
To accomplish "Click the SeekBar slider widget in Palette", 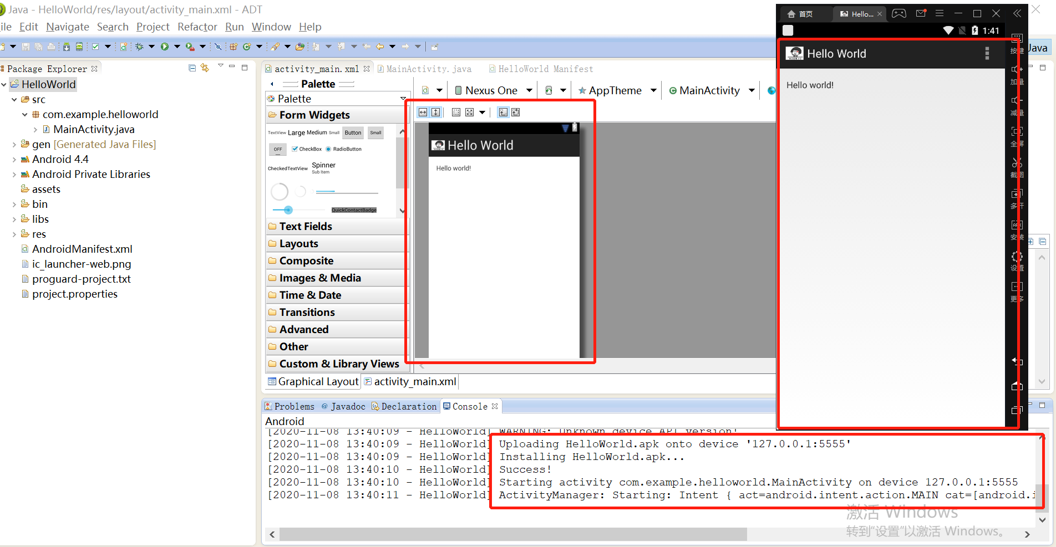I will 298,210.
